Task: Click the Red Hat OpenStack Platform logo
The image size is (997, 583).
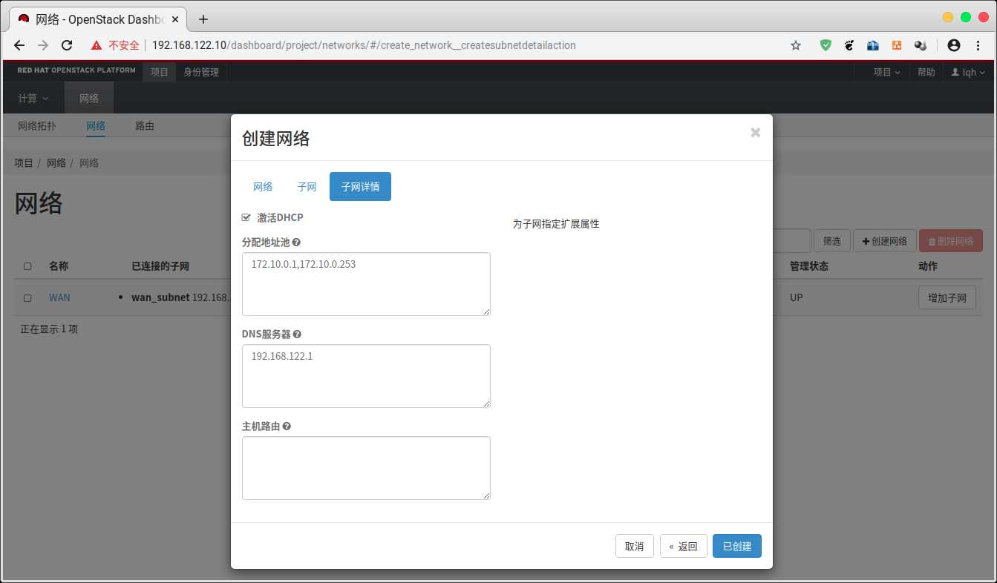Action: point(76,70)
